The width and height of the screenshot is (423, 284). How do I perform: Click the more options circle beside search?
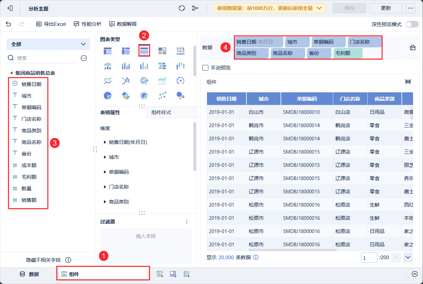84,58
